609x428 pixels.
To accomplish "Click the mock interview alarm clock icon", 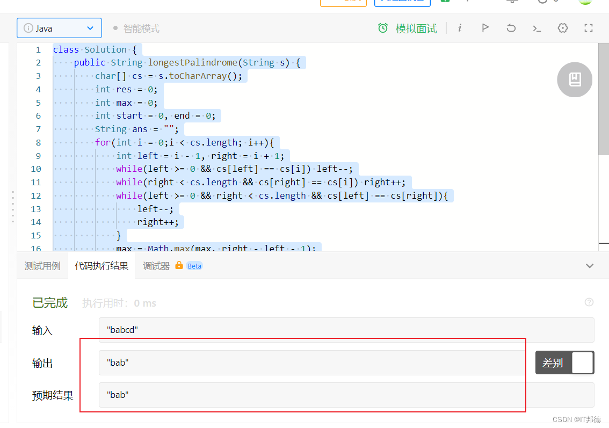I will (x=382, y=28).
